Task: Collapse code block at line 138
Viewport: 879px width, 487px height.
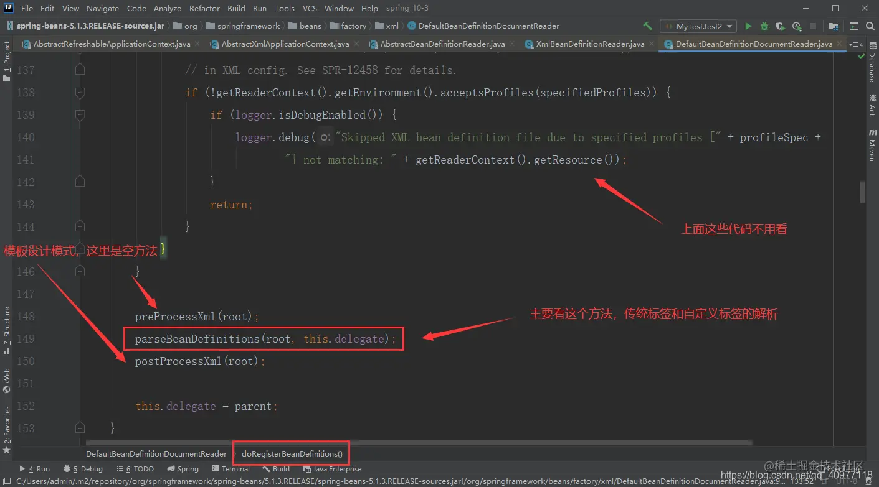Action: [x=80, y=93]
